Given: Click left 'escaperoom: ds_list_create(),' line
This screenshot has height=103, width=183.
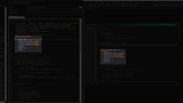Looking at the screenshot, I should click(x=29, y=45).
